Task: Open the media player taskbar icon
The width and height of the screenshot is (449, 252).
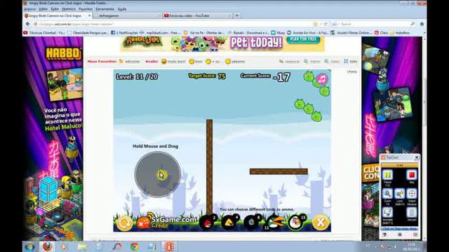Action: pyautogui.click(x=64, y=246)
